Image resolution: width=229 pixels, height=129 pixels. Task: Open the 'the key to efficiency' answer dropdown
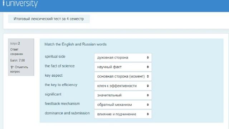(123, 86)
